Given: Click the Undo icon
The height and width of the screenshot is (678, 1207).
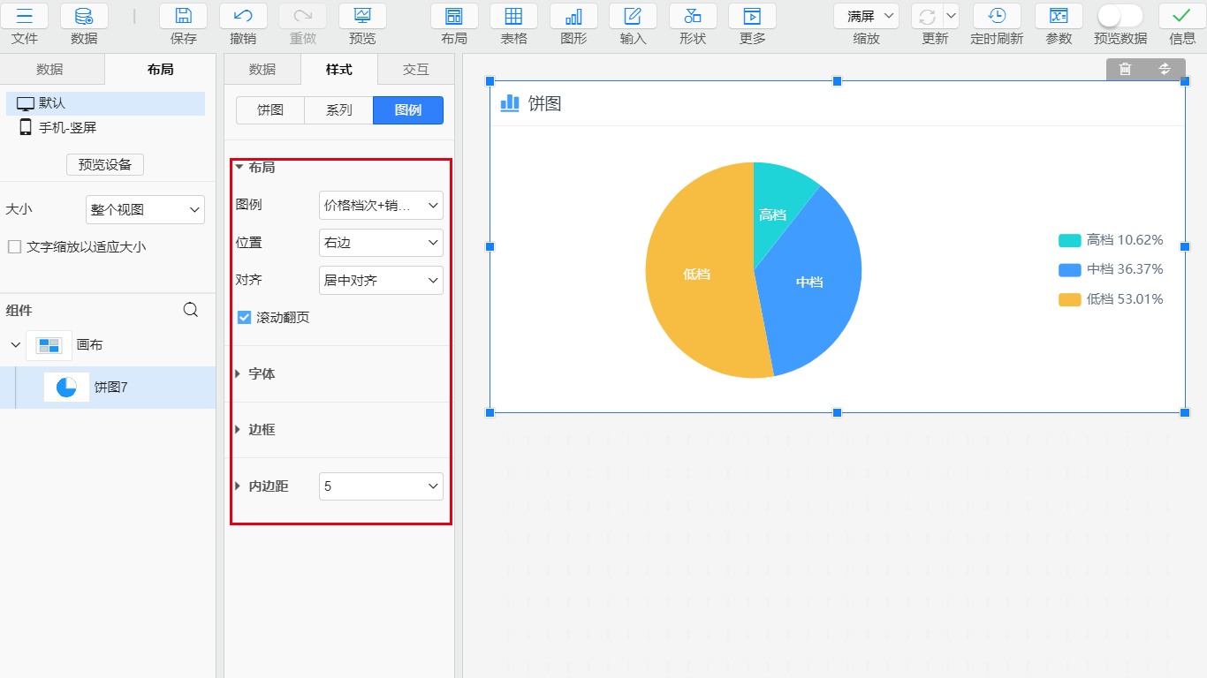Looking at the screenshot, I should click(243, 16).
